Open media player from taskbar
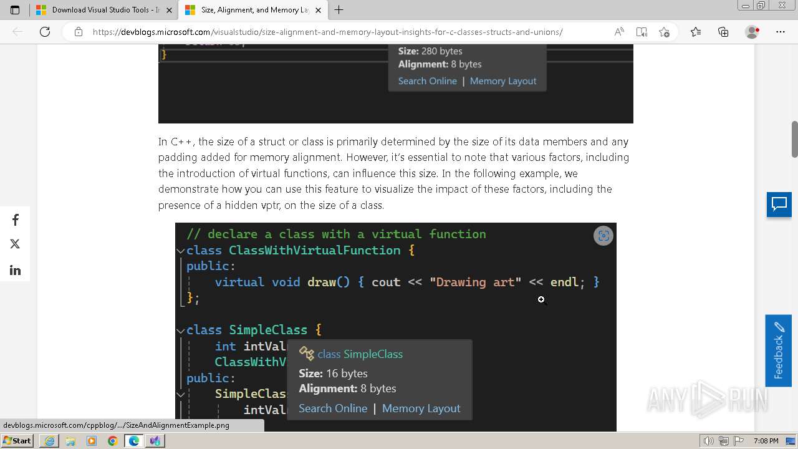 (x=92, y=441)
